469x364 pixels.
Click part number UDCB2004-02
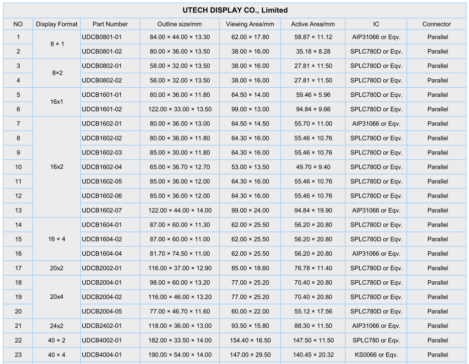click(x=102, y=297)
